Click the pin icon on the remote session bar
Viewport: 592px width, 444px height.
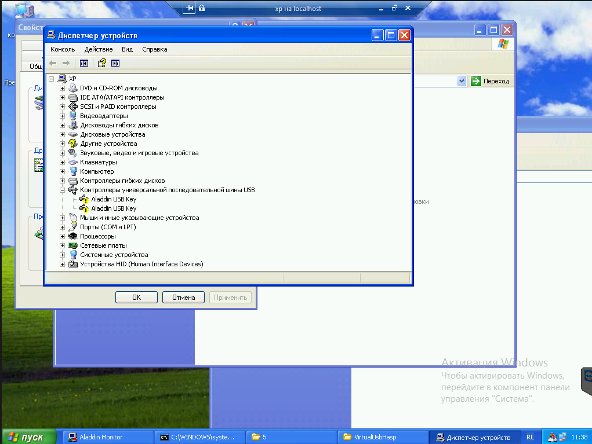[x=190, y=8]
